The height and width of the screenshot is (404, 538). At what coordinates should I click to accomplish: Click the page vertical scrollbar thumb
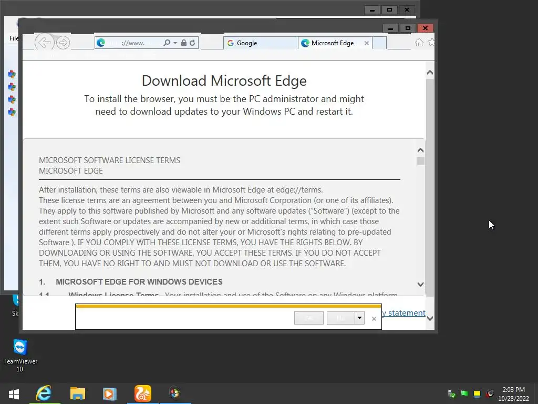click(430, 187)
